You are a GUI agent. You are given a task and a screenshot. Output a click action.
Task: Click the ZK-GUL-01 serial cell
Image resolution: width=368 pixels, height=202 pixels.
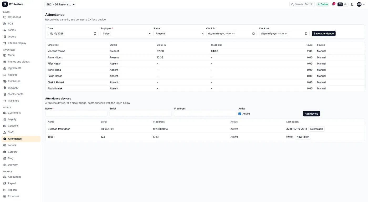coord(107,129)
